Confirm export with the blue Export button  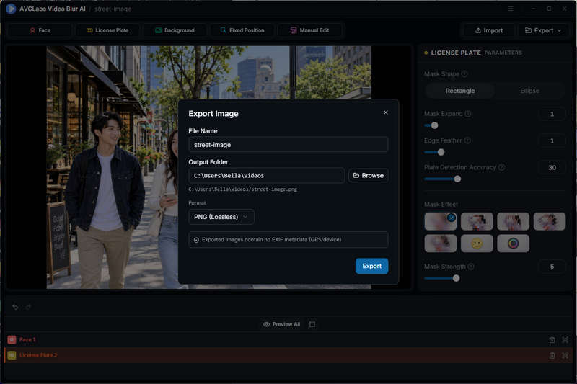371,266
